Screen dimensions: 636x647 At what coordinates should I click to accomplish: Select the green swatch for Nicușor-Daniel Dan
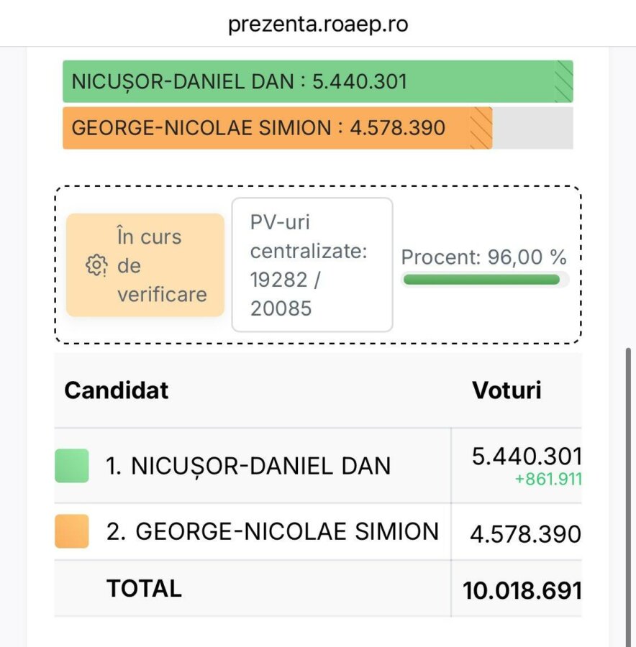point(72,465)
